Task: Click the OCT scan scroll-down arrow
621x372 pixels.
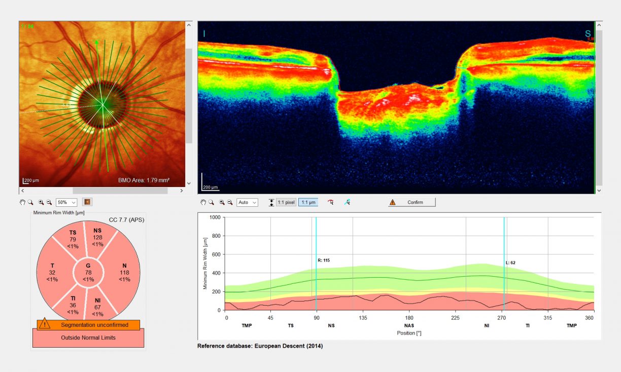Action: (x=599, y=191)
